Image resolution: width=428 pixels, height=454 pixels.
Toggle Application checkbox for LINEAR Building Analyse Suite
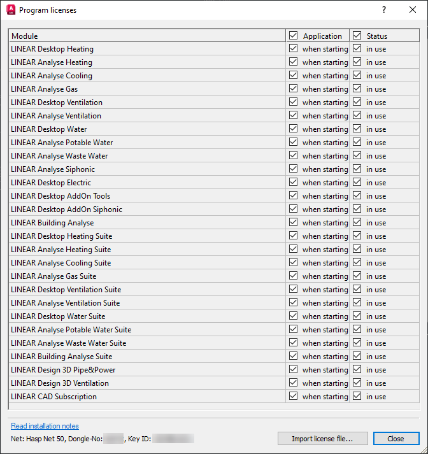(x=293, y=355)
